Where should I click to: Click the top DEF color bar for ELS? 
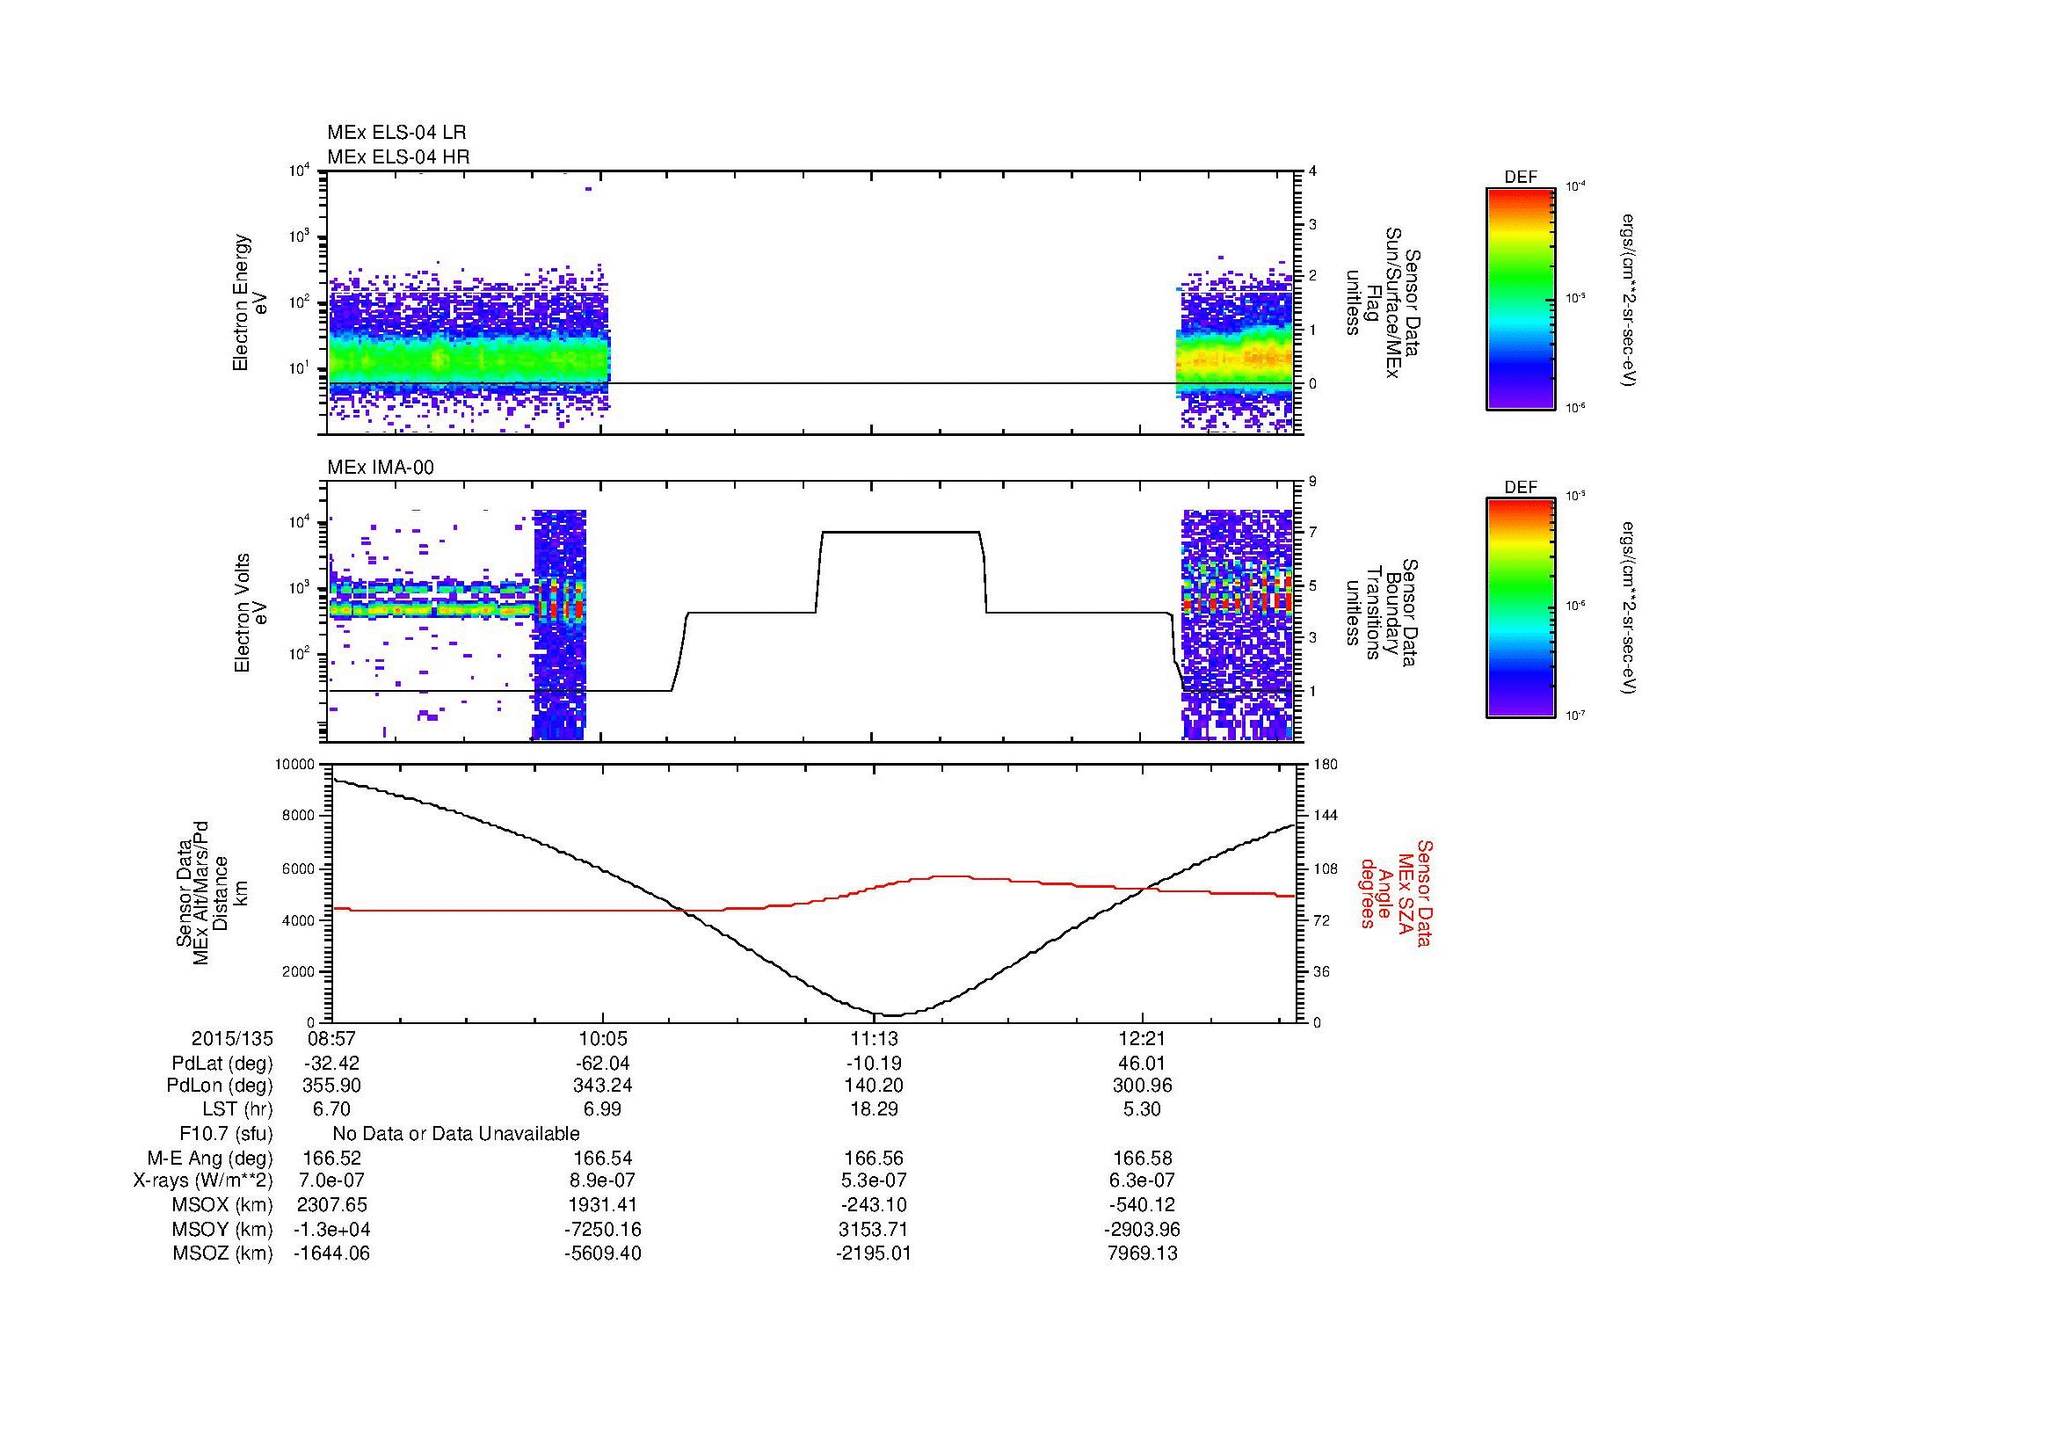click(1521, 298)
